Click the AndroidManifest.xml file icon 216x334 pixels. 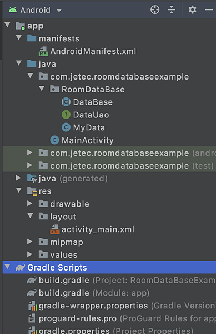pos(43,51)
